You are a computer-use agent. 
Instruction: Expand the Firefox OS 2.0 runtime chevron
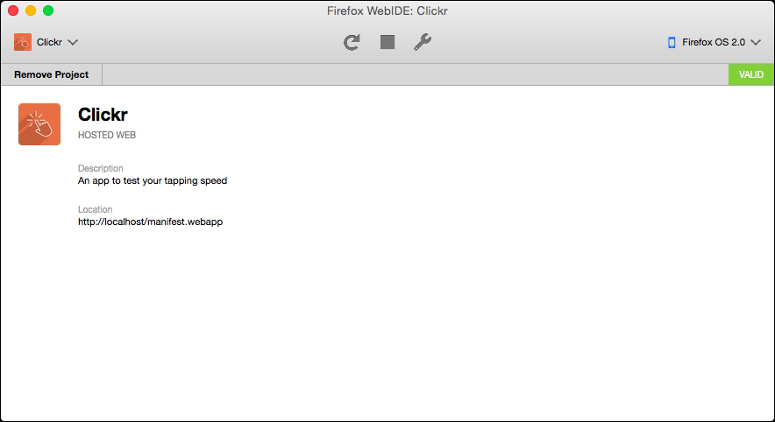click(756, 42)
